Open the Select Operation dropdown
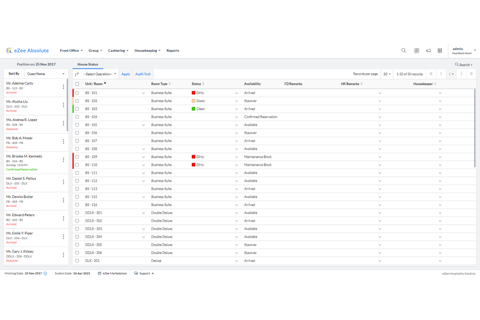 click(100, 74)
